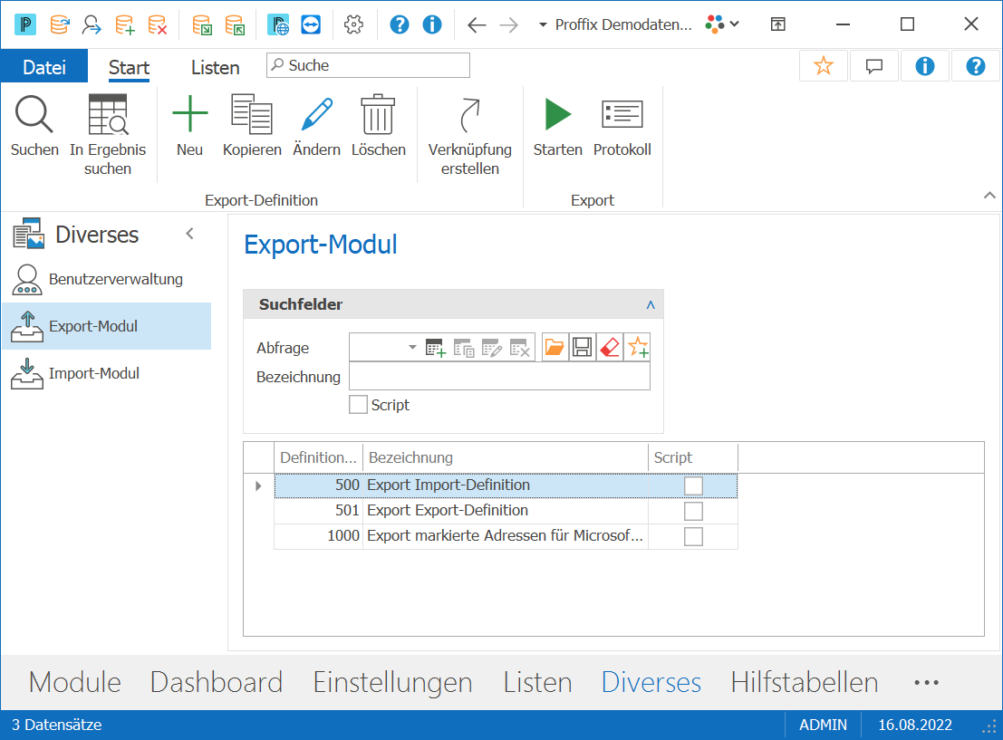
Task: Open the Proffix Demodaten dropdown arrow
Action: pos(543,25)
